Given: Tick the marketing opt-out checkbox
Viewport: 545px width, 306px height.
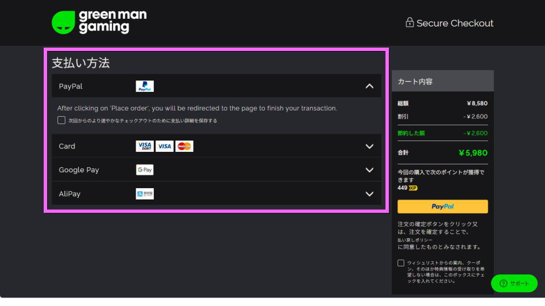Looking at the screenshot, I should tap(401, 263).
